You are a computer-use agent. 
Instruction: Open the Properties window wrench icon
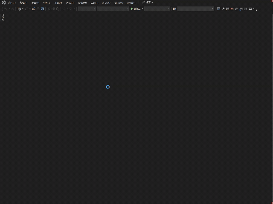click(223, 9)
